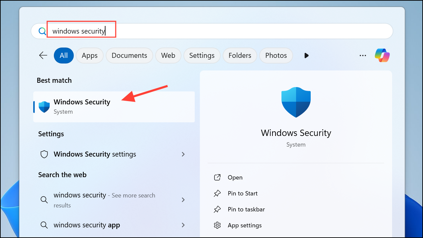Screen dimensions: 423x238
Task: Click the 'Best match' heading text
Action: (54, 80)
